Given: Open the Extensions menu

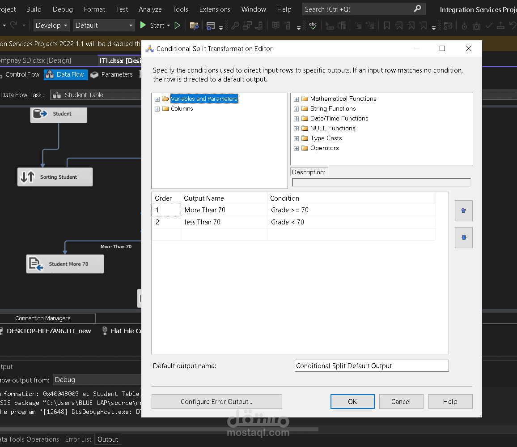Looking at the screenshot, I should point(215,9).
